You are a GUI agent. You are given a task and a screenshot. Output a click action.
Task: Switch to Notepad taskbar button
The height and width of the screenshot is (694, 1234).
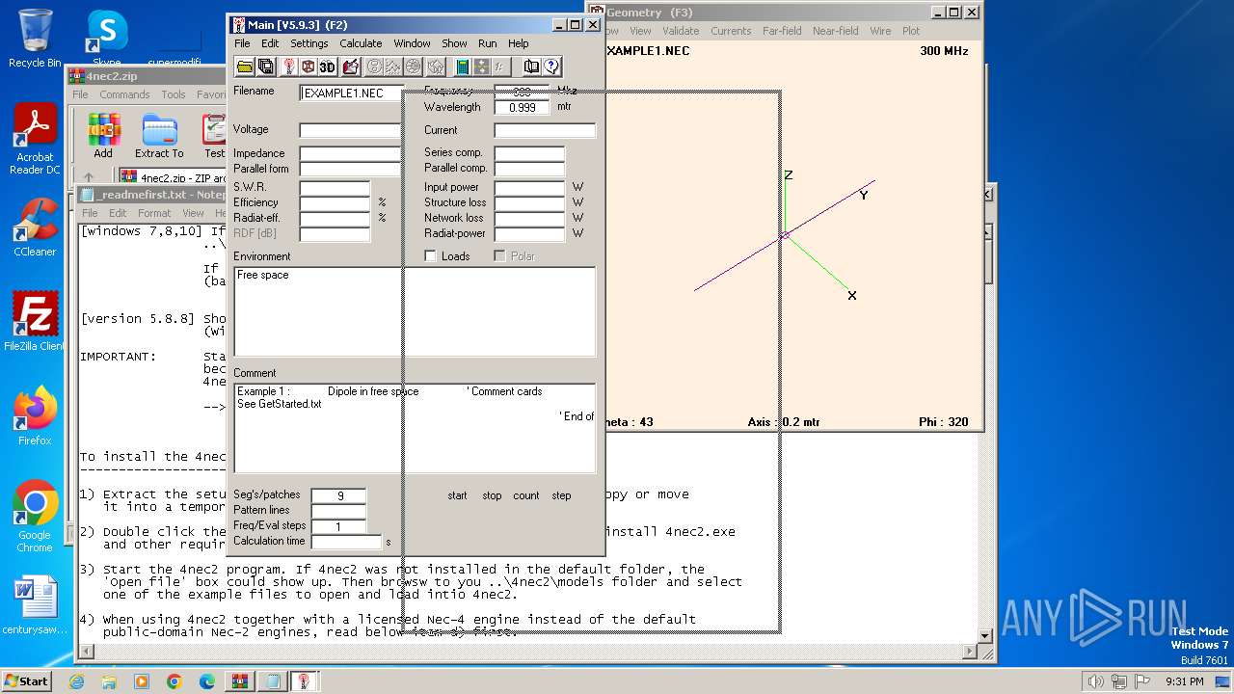coord(273,681)
